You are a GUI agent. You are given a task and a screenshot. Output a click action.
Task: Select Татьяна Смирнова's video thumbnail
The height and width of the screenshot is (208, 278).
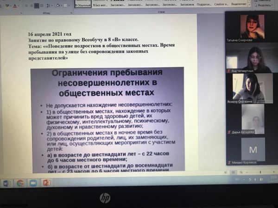point(253,25)
